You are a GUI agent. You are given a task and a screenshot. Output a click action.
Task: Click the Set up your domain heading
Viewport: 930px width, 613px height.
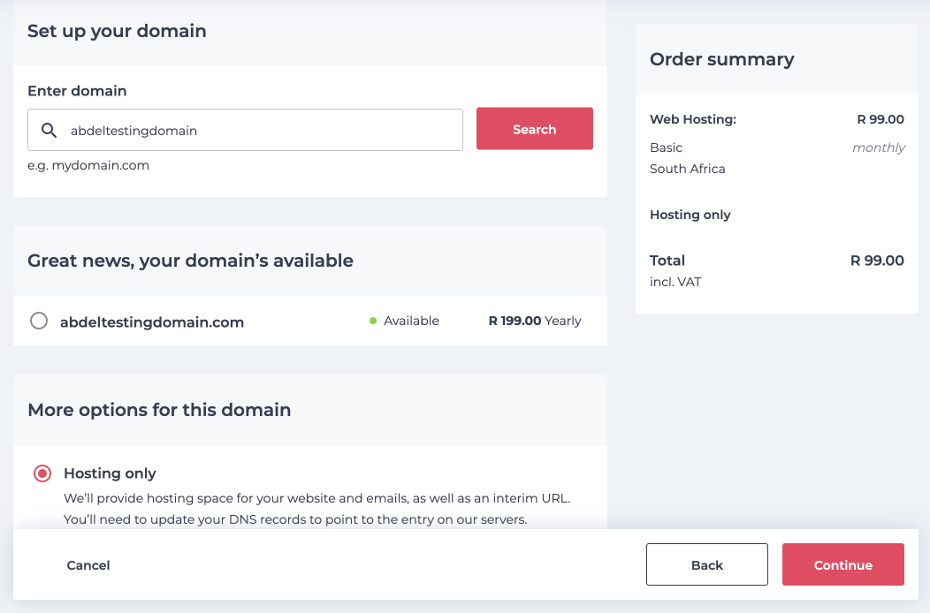tap(117, 31)
